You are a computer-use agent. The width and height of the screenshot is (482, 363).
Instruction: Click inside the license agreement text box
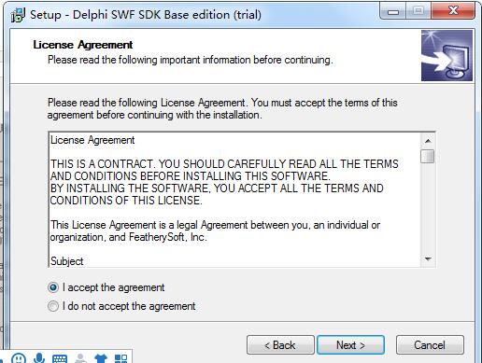tap(234, 200)
